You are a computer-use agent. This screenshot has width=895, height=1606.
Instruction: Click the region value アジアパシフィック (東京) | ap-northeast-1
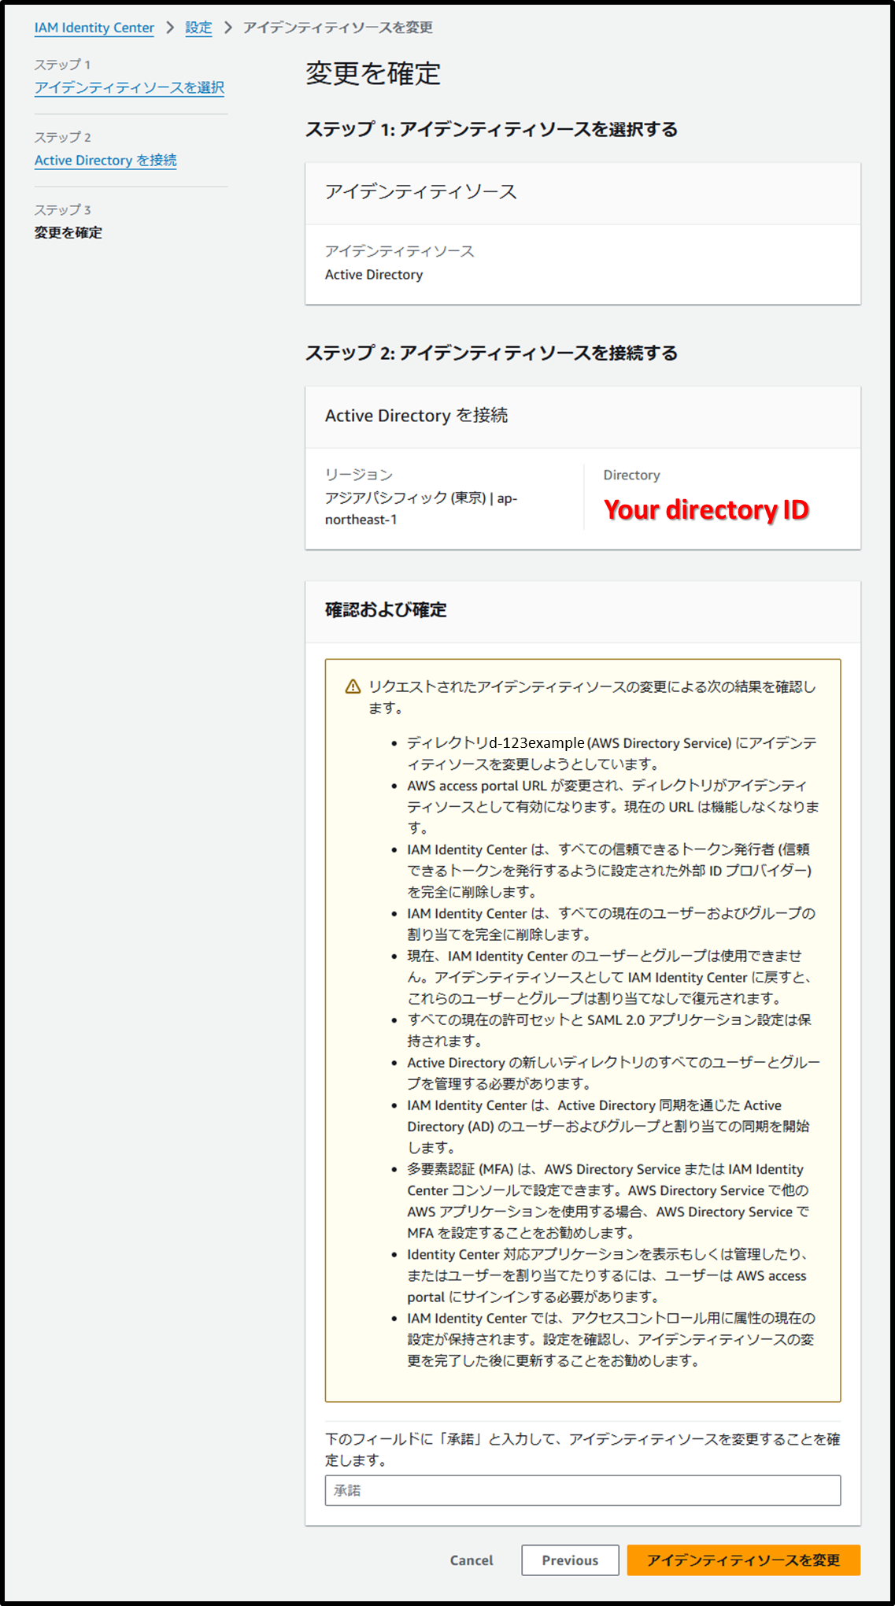pos(421,509)
